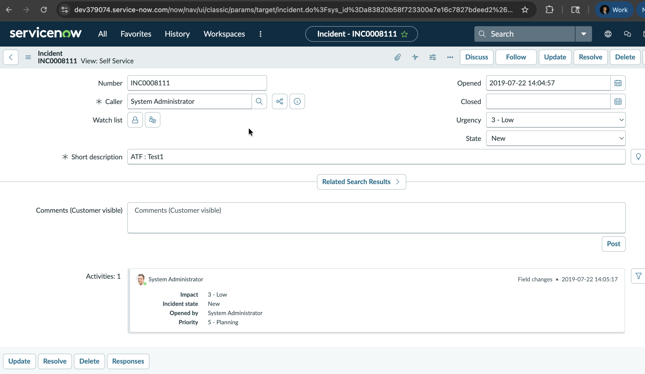Toggle the favorite star for INC0008111
This screenshot has width=645, height=374.
click(x=405, y=34)
